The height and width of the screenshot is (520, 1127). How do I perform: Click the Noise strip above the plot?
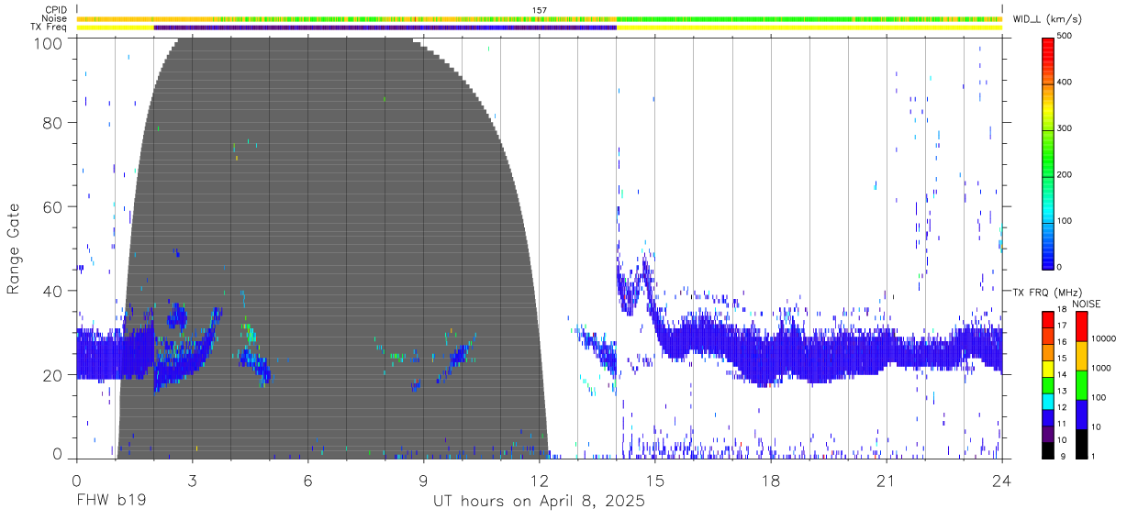click(x=540, y=18)
